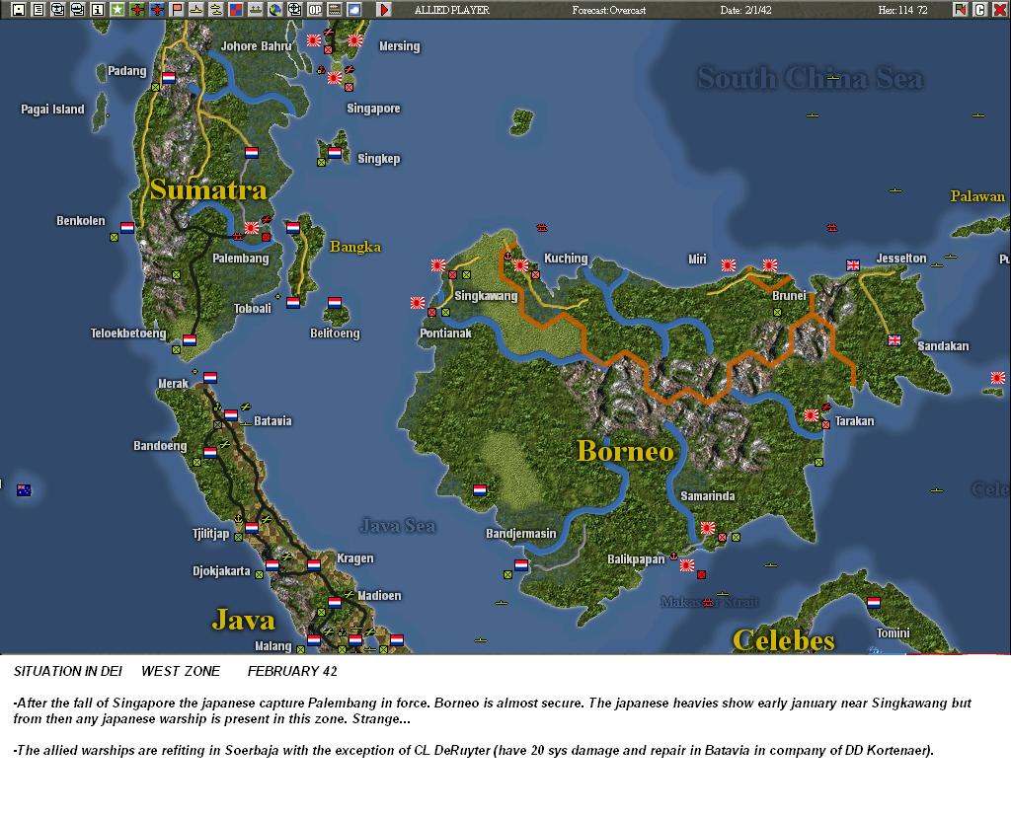
Task: Click the Mersing city label
Action: click(x=399, y=46)
